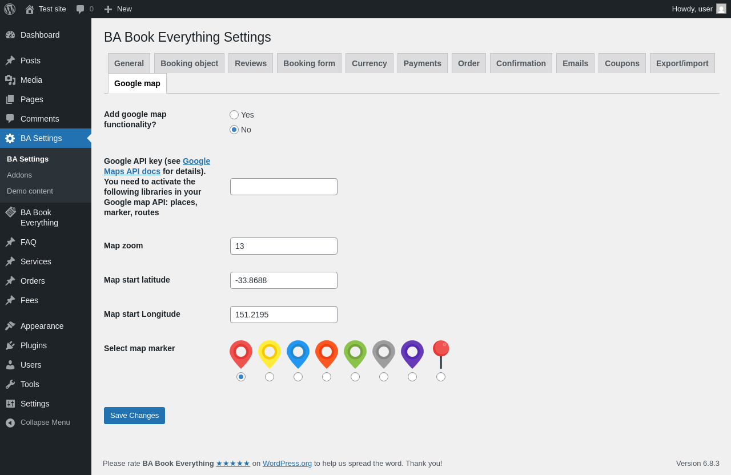The height and width of the screenshot is (475, 731).
Task: Focus the Google API key field
Action: [284, 187]
